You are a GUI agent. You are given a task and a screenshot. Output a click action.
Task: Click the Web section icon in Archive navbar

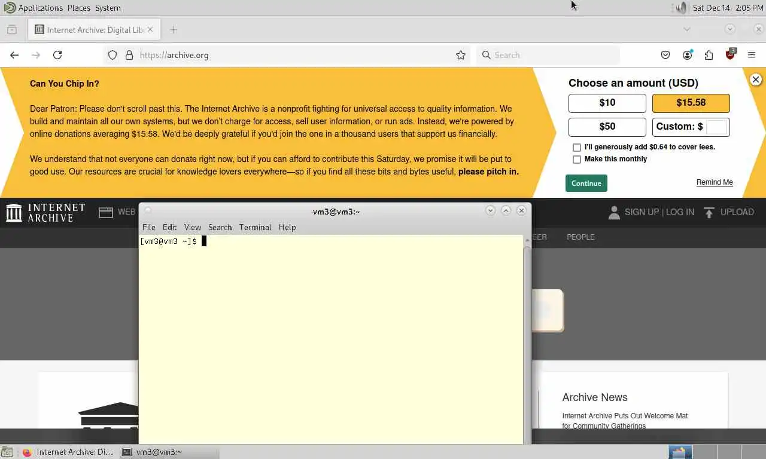106,212
